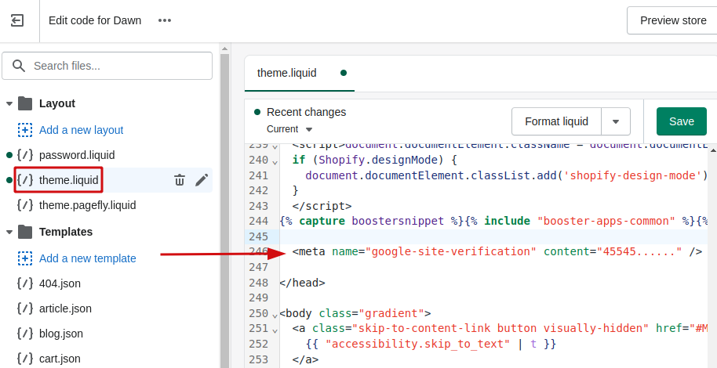Image resolution: width=717 pixels, height=368 pixels.
Task: Click the Layout folder icon
Action: pyautogui.click(x=25, y=103)
